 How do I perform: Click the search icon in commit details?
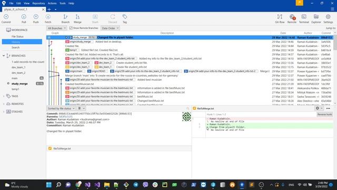pos(188,108)
